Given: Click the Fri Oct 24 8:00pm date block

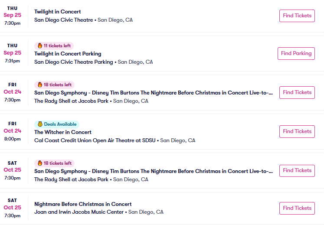Looking at the screenshot, I should pos(13,131).
